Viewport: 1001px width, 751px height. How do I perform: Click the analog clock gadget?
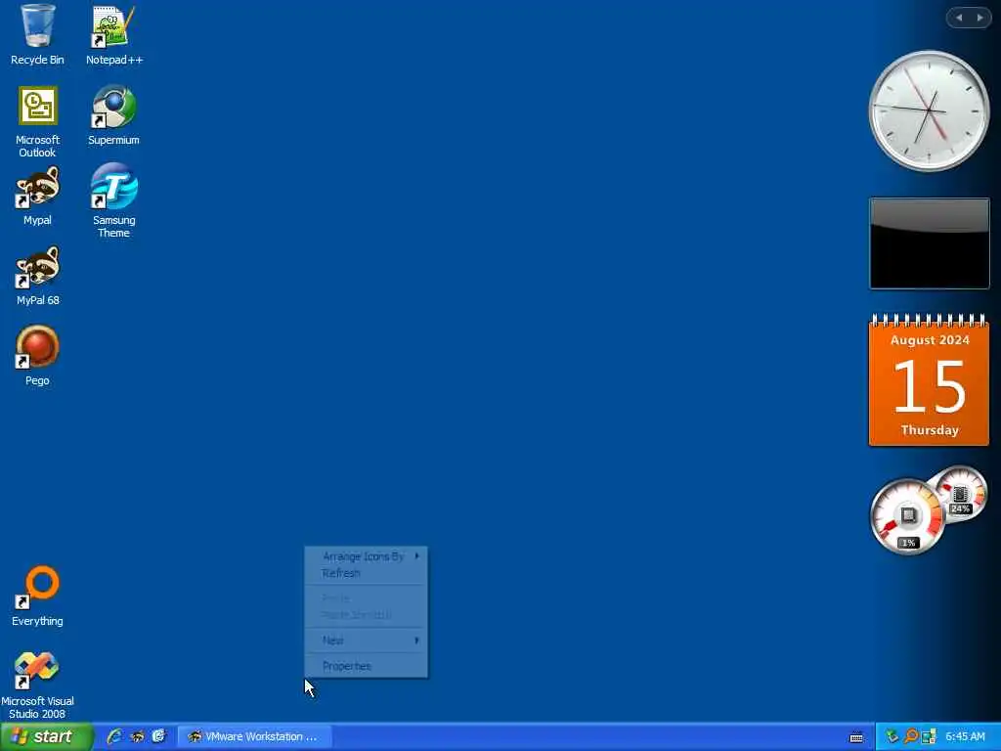click(x=929, y=111)
